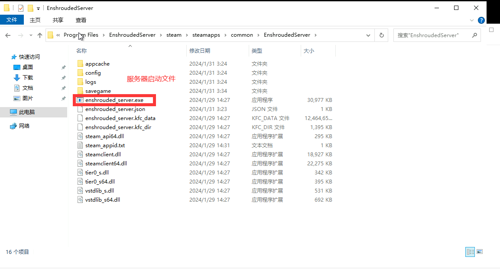
Task: Click the new folder quick-access icon
Action: click(x=30, y=8)
